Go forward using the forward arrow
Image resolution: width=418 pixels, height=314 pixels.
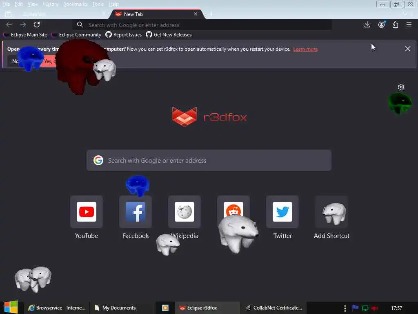23,25
